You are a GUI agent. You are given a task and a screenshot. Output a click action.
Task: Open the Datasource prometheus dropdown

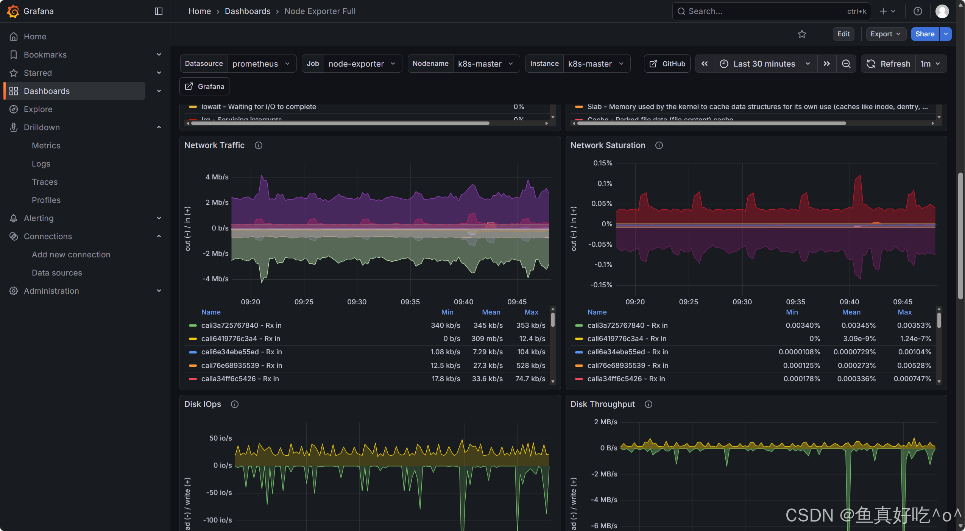coord(260,64)
